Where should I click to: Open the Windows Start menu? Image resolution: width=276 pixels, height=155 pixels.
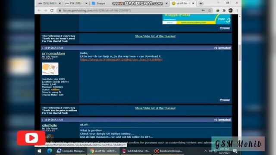coord(39,151)
